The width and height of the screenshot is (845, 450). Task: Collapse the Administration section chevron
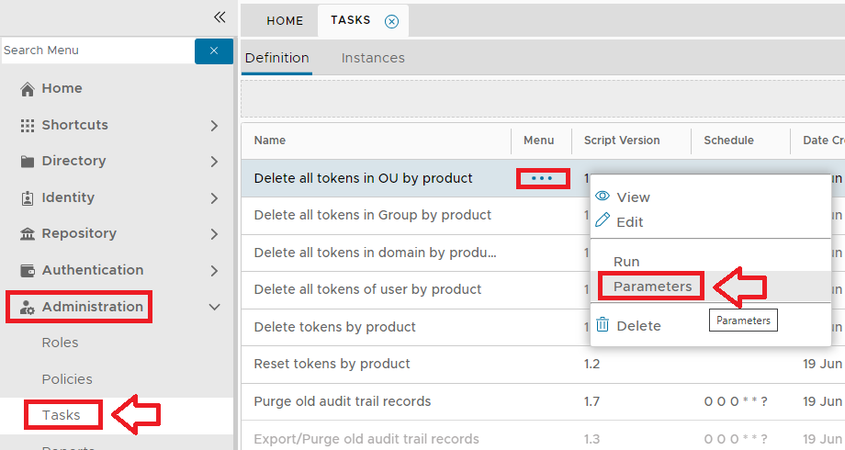[x=214, y=307]
